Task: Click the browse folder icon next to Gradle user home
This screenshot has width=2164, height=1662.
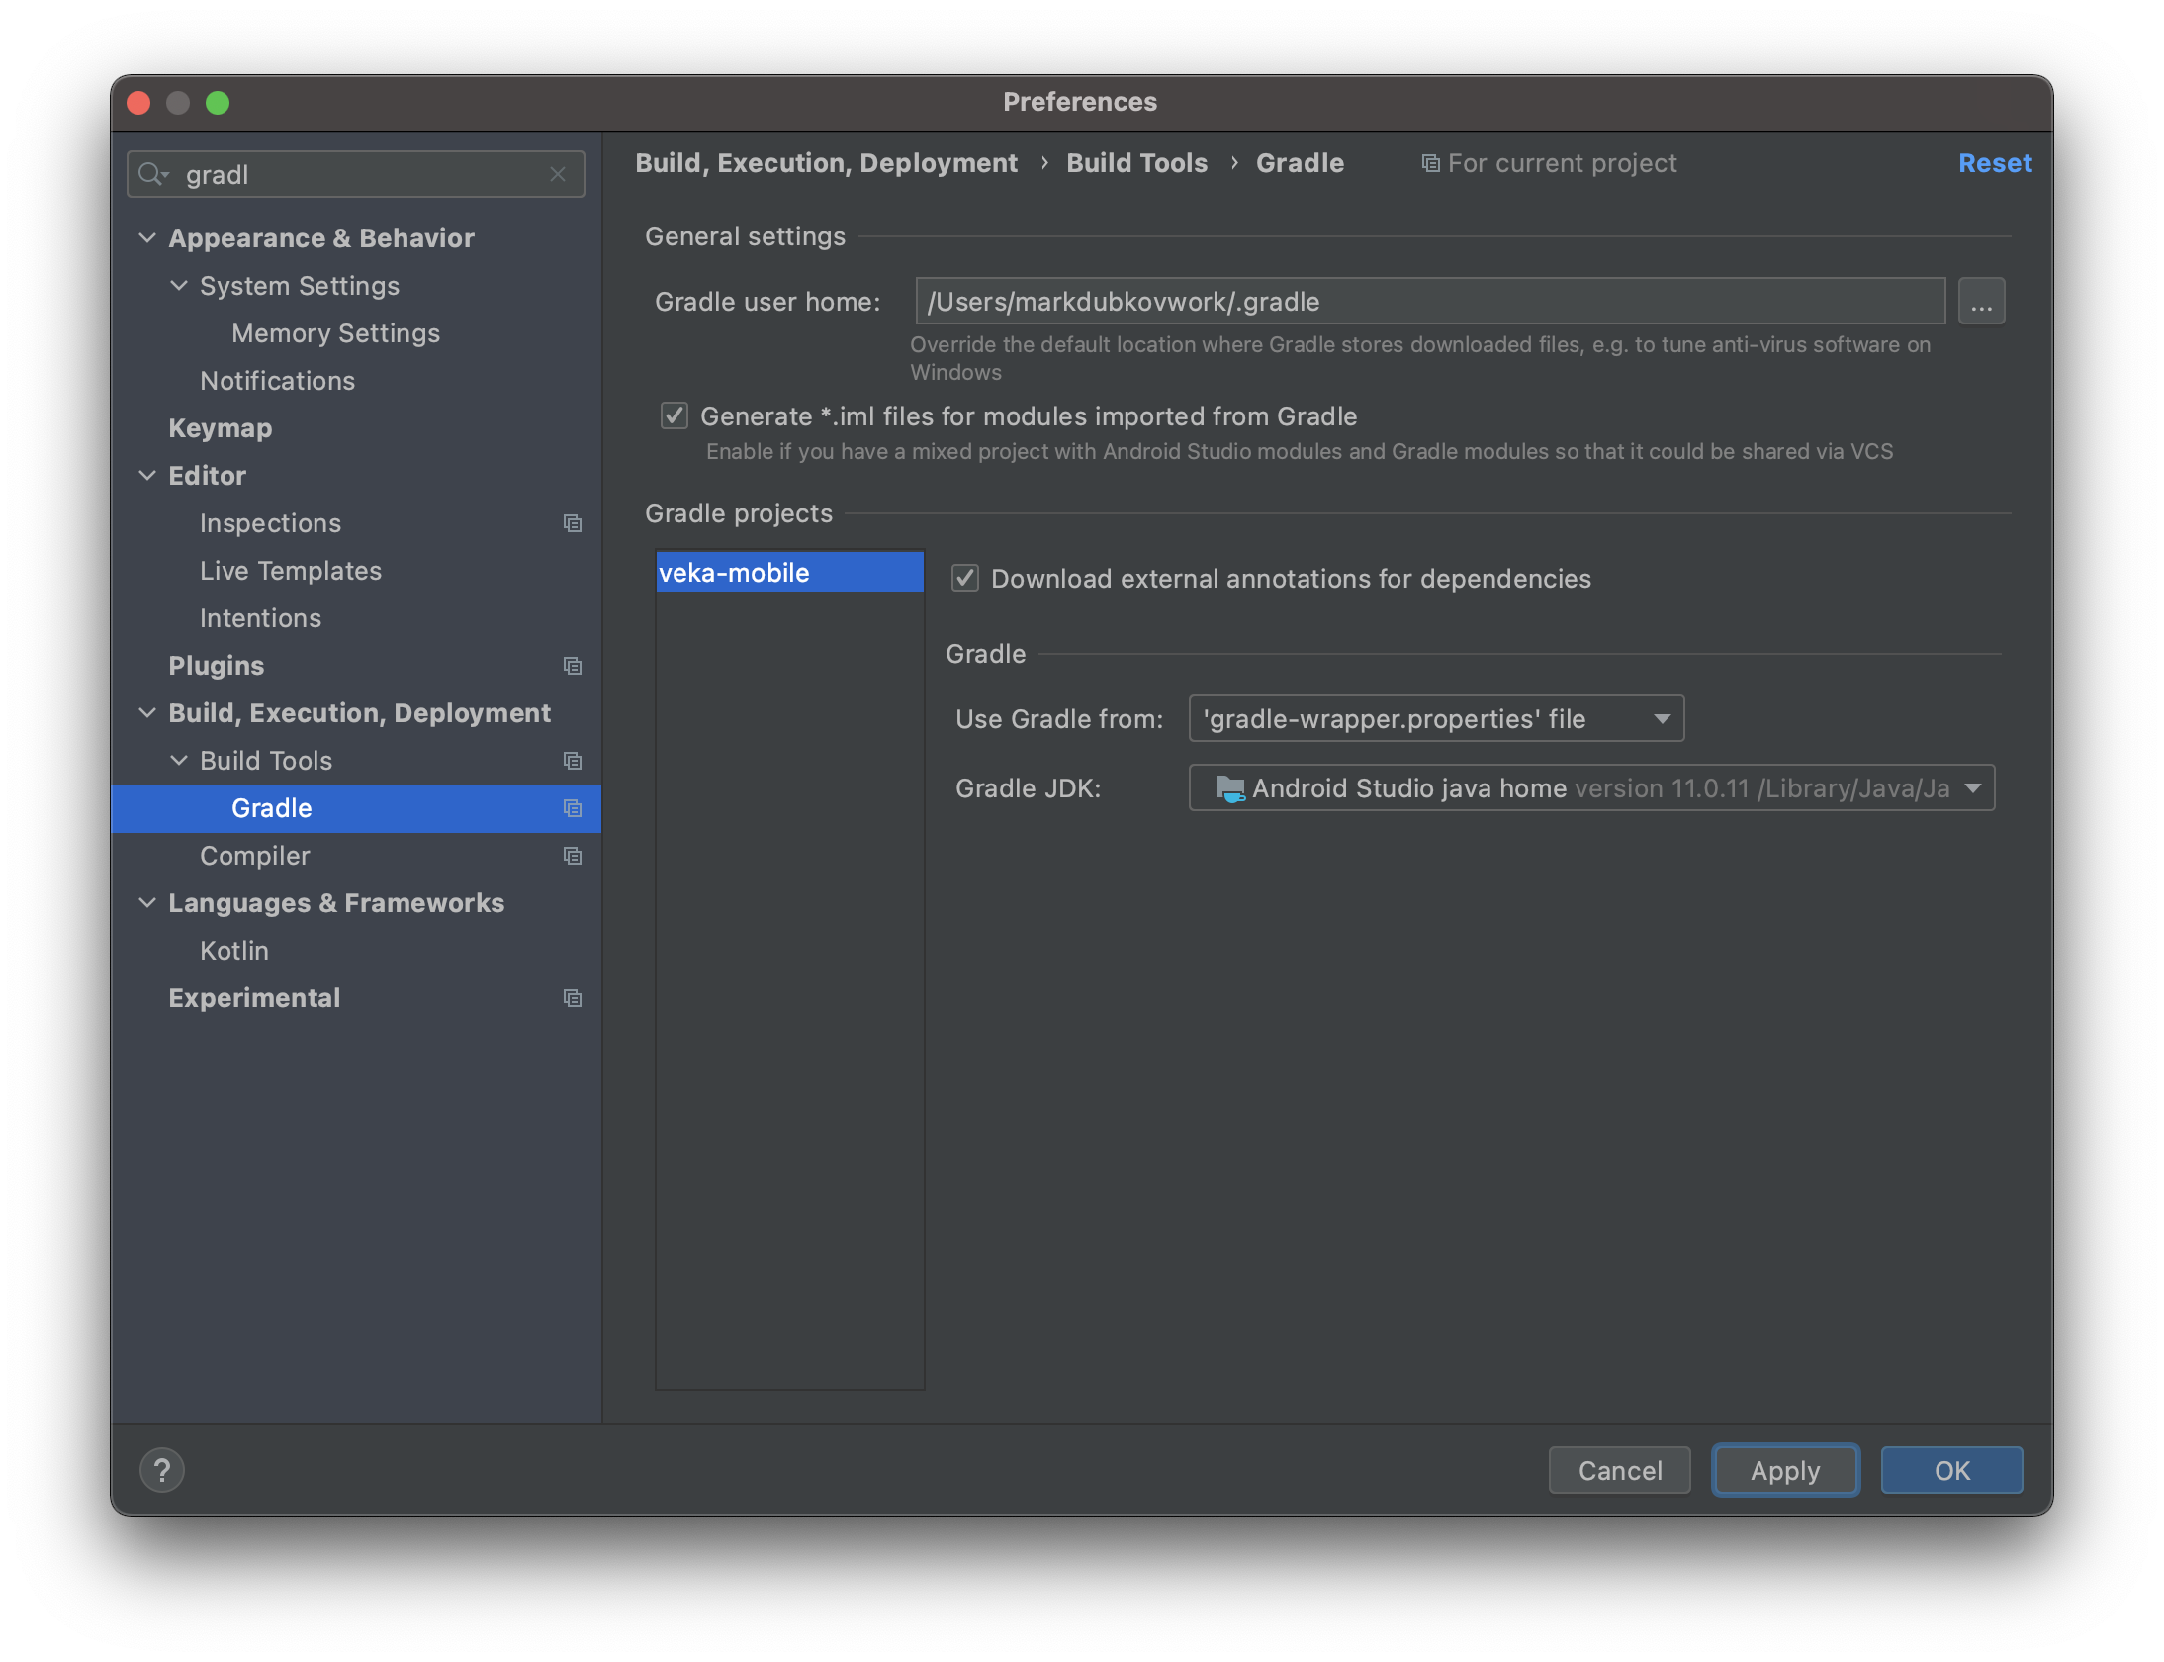Action: (x=1981, y=301)
